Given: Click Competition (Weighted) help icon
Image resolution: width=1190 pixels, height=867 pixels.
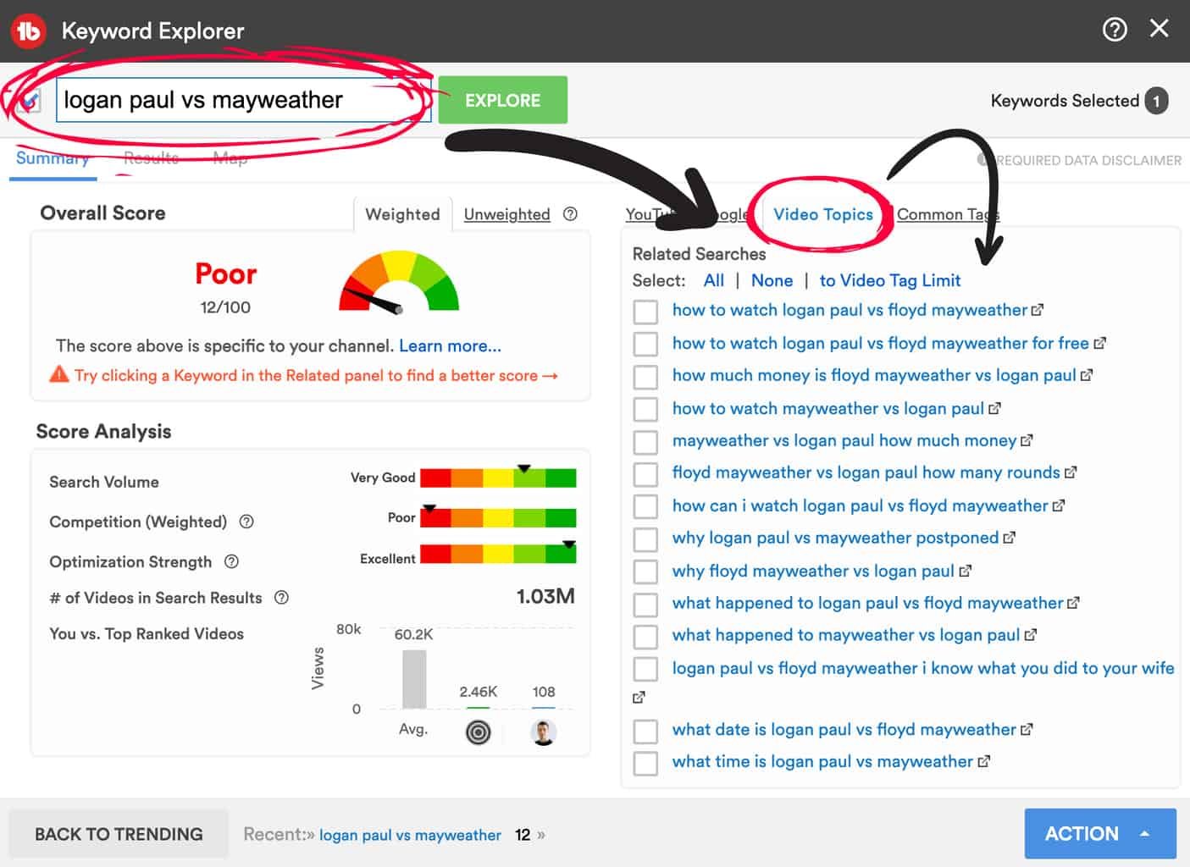Looking at the screenshot, I should tap(246, 522).
